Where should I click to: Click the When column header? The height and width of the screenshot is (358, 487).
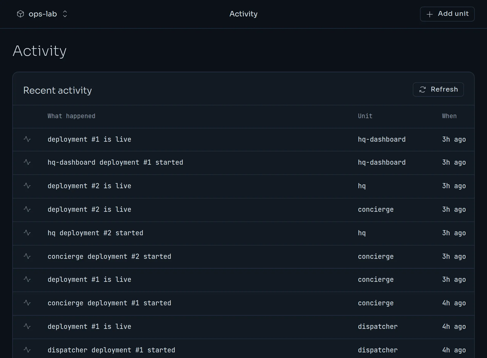click(x=449, y=116)
